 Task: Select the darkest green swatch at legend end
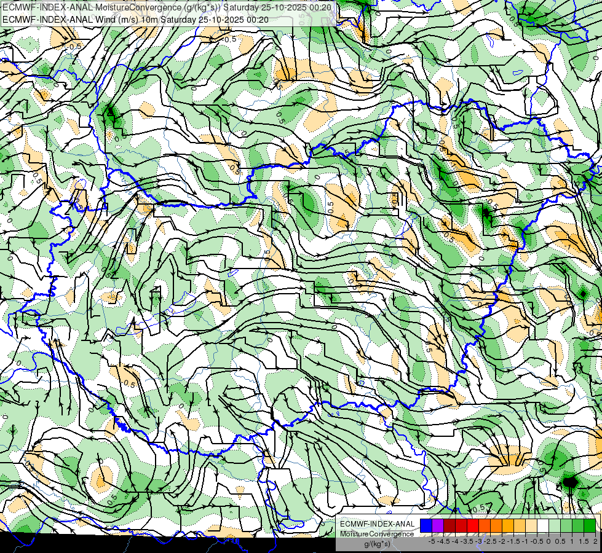click(x=590, y=525)
